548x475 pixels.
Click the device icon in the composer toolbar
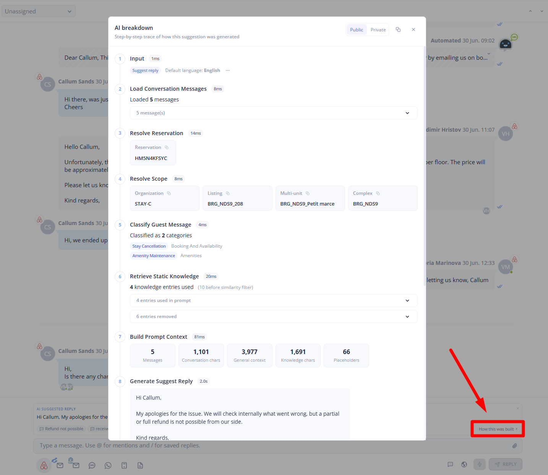click(x=124, y=465)
